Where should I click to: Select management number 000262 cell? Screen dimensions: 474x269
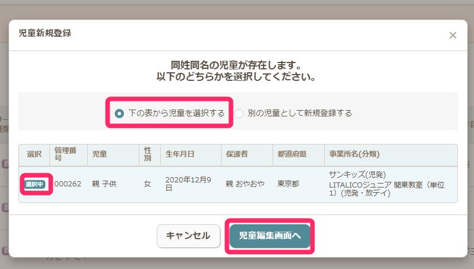click(68, 184)
